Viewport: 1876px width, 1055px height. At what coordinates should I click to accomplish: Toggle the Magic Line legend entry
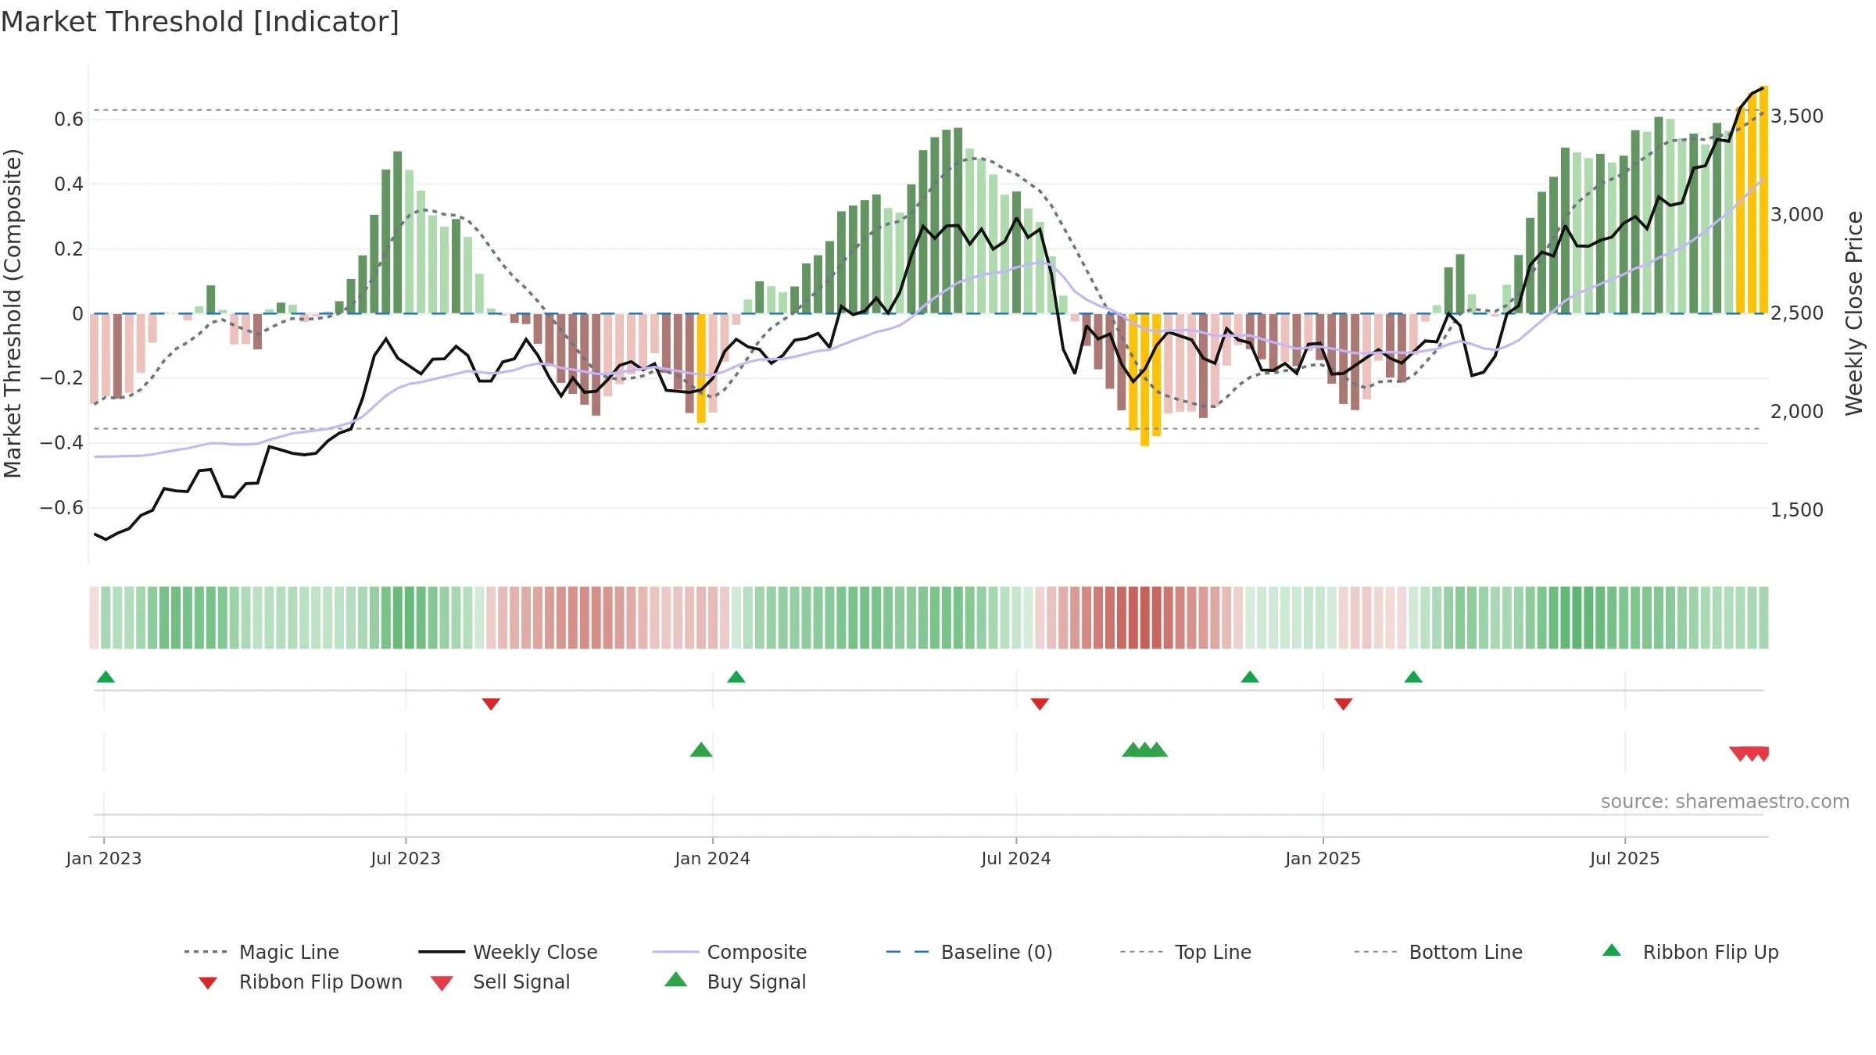(x=262, y=952)
